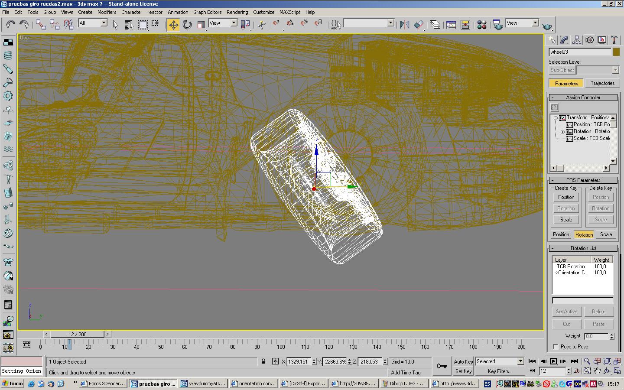
Task: Open the selection filter 'All' dropdown
Action: (x=104, y=23)
